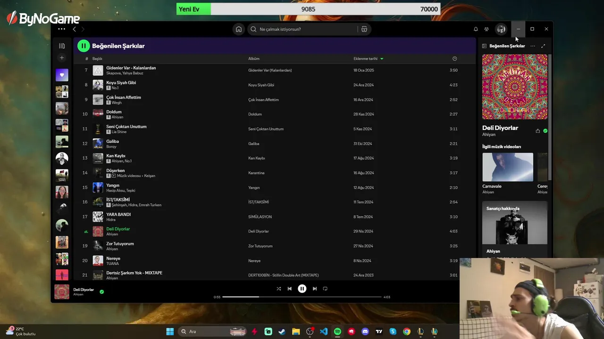The width and height of the screenshot is (604, 339).
Task: Open Discord from the taskbar
Action: pos(365,331)
